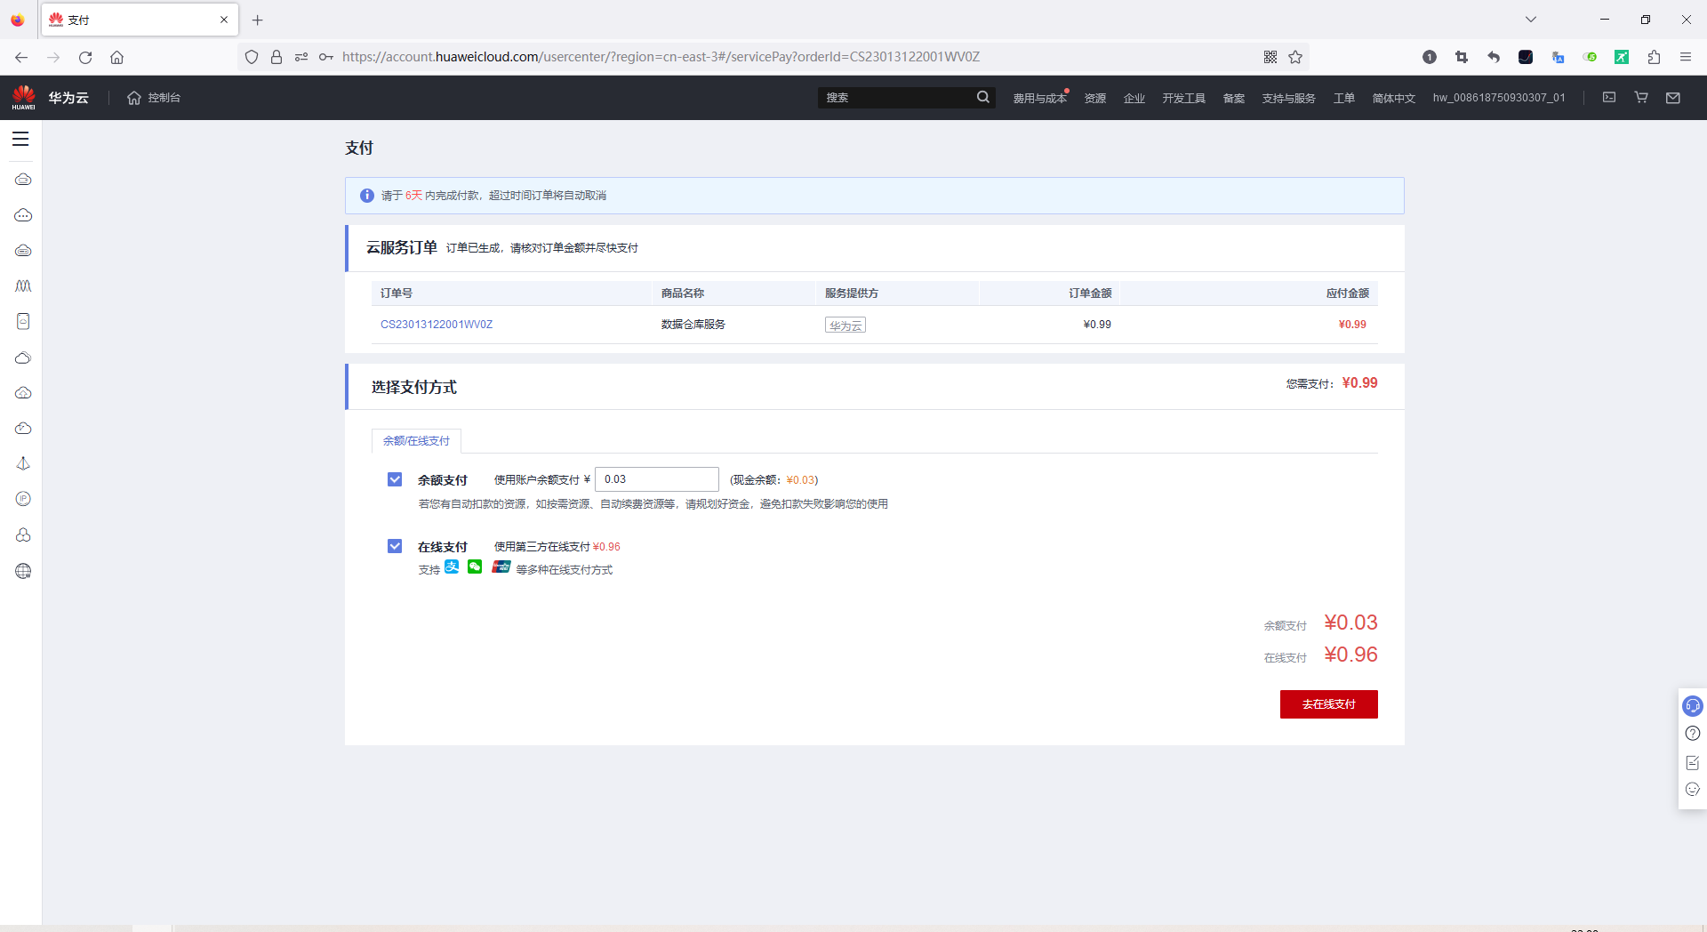Screen dimensions: 1707x932
Task: Open the wave-shaped Auto Scaling sidebar icon
Action: [x=23, y=286]
